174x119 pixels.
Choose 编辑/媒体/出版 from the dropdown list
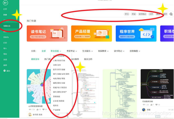tap(59, 83)
